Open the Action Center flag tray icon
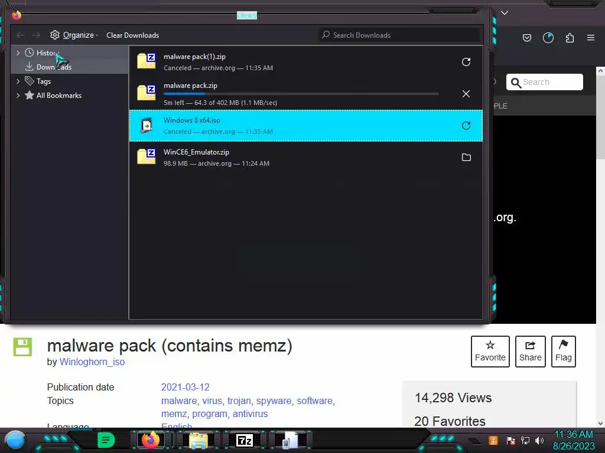The image size is (605, 453). coord(510,440)
